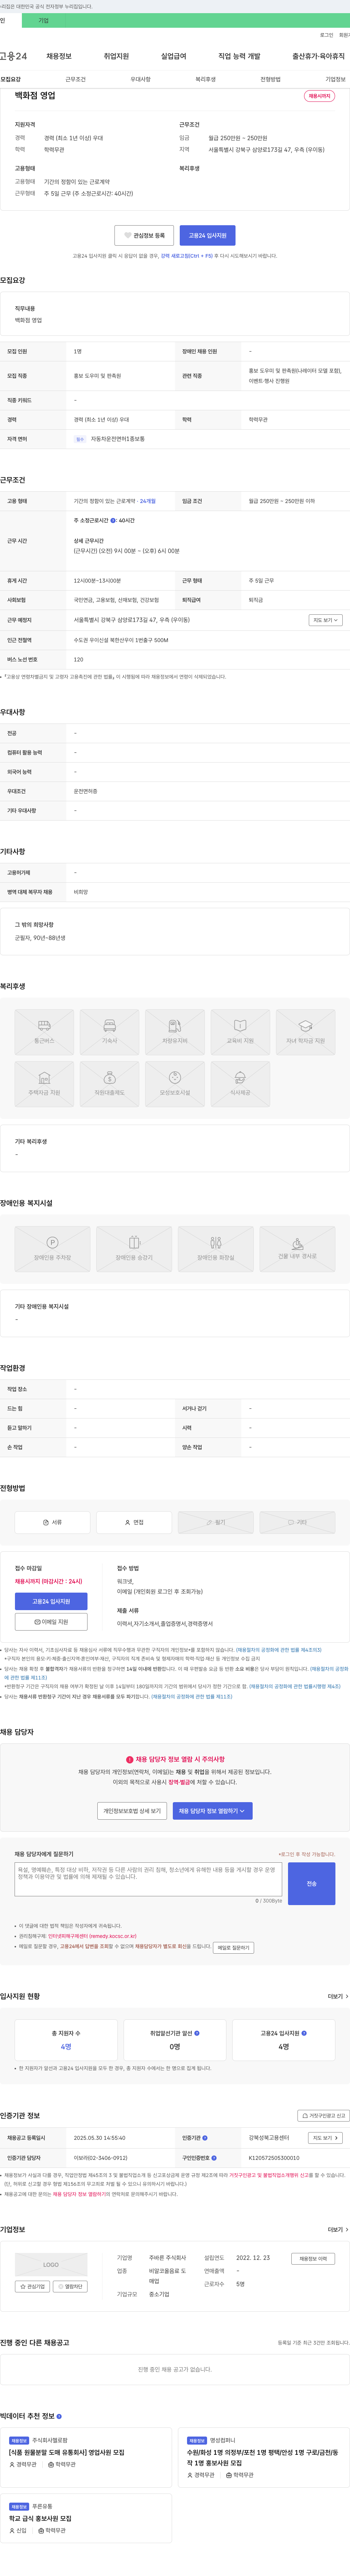Viewport: 350px width, 2576px height.
Task: Open the 직업 능력 개발 menu
Action: (240, 56)
